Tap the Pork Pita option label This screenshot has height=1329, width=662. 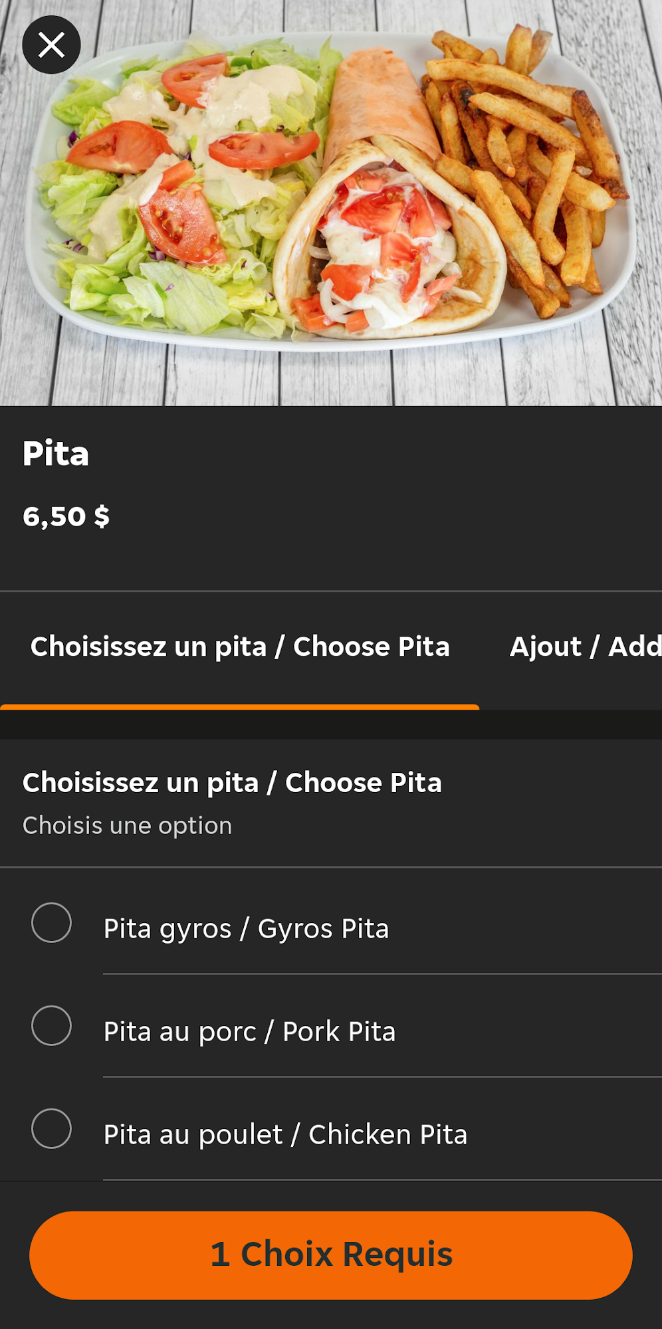click(x=249, y=1031)
